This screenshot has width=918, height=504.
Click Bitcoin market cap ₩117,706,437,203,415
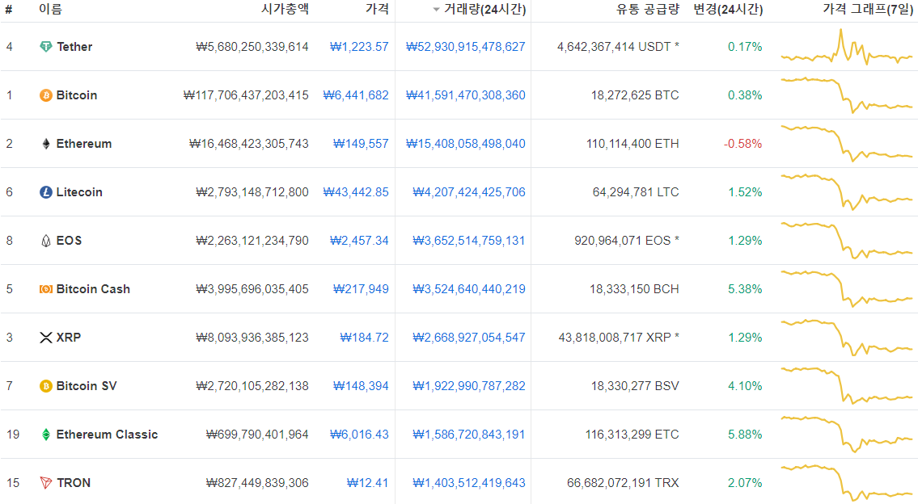tap(246, 95)
